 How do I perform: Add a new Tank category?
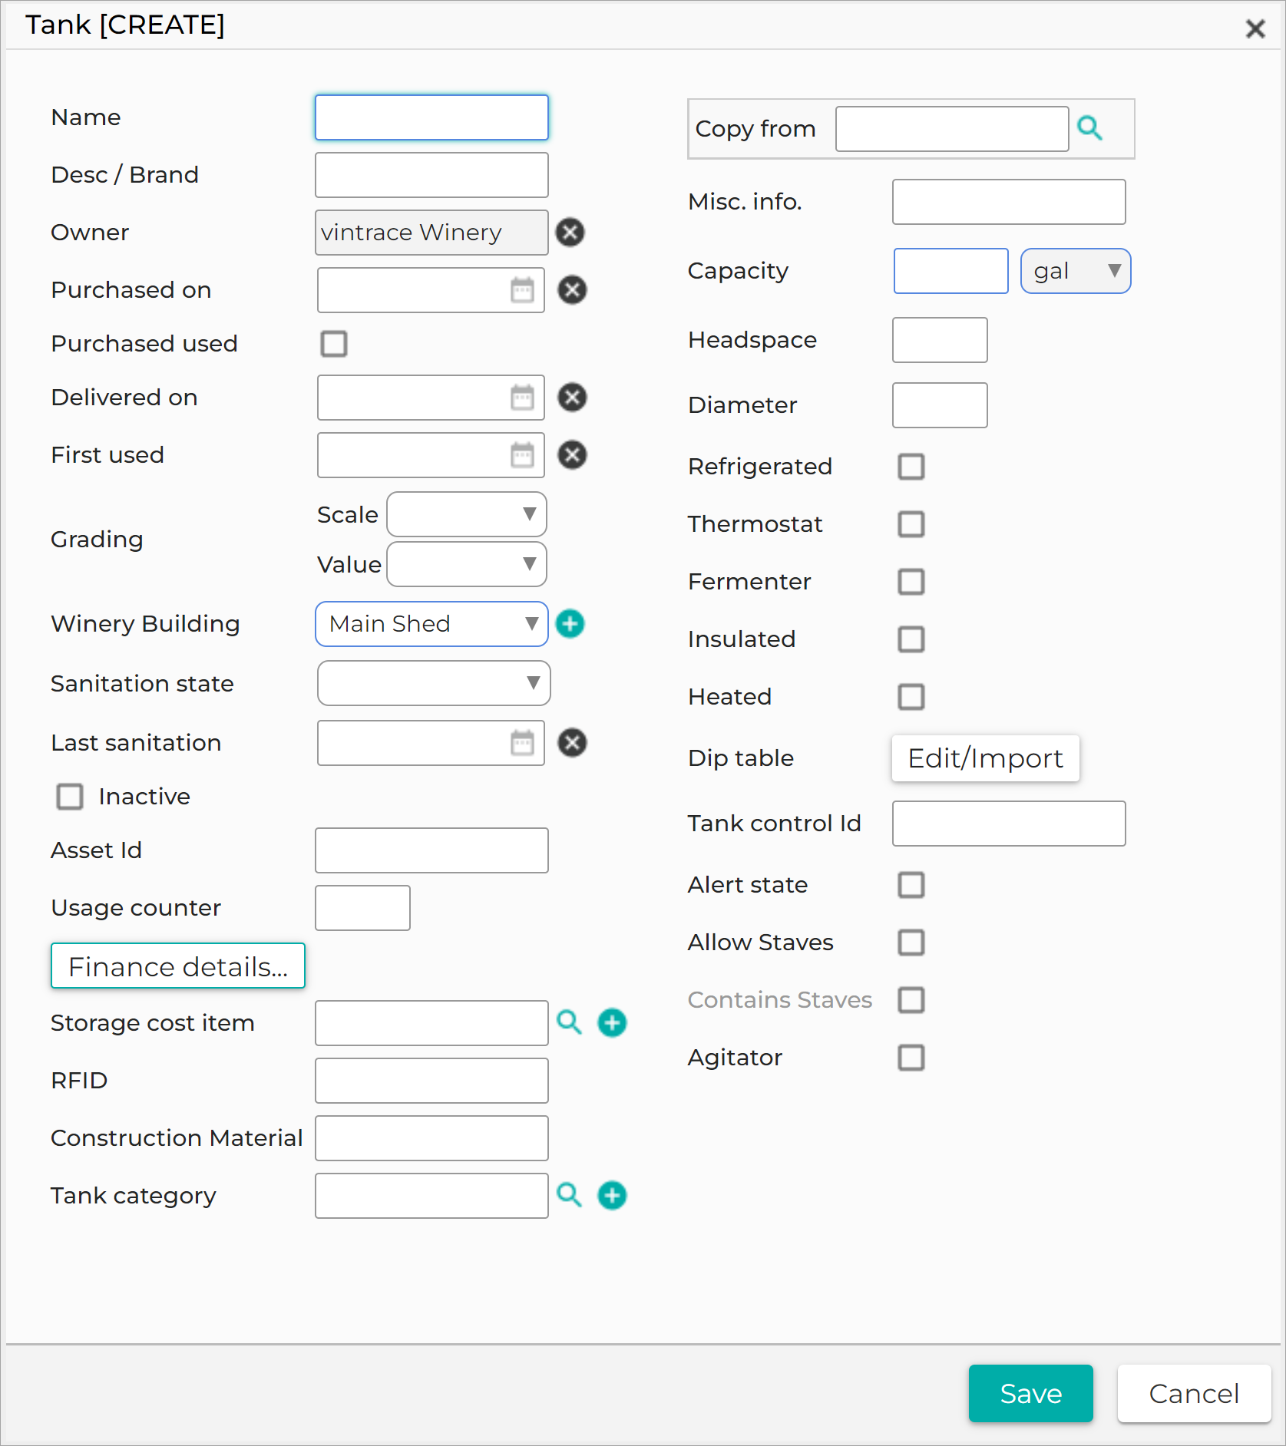(x=612, y=1195)
